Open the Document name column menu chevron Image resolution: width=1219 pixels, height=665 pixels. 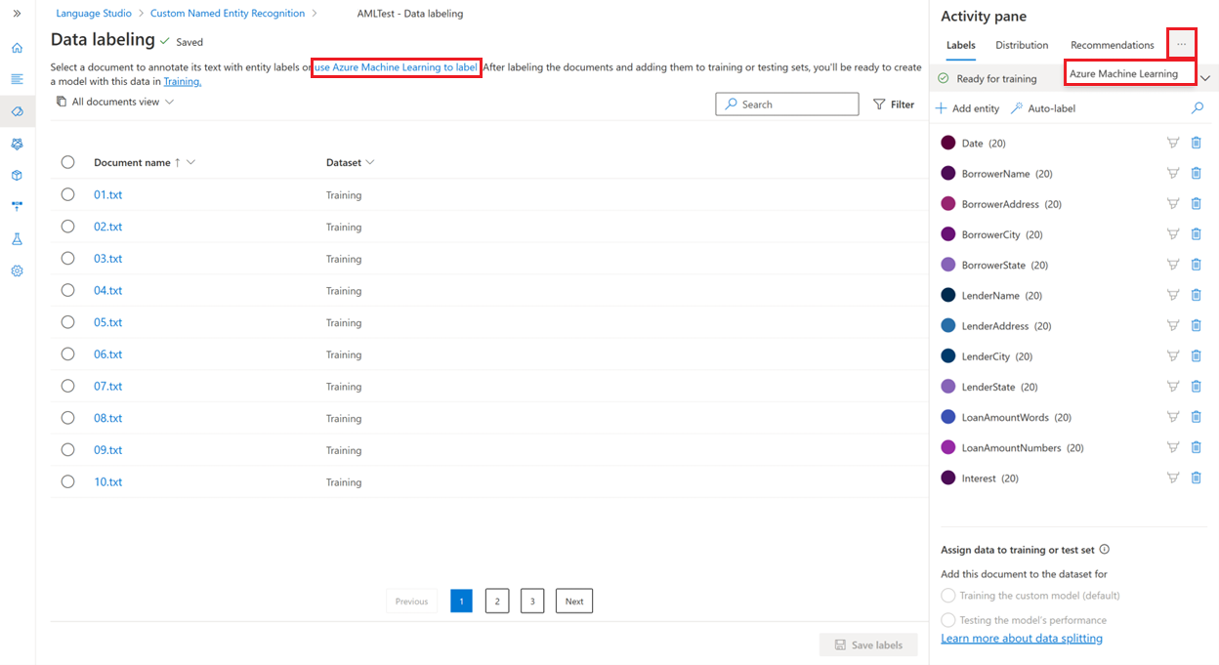click(x=190, y=162)
